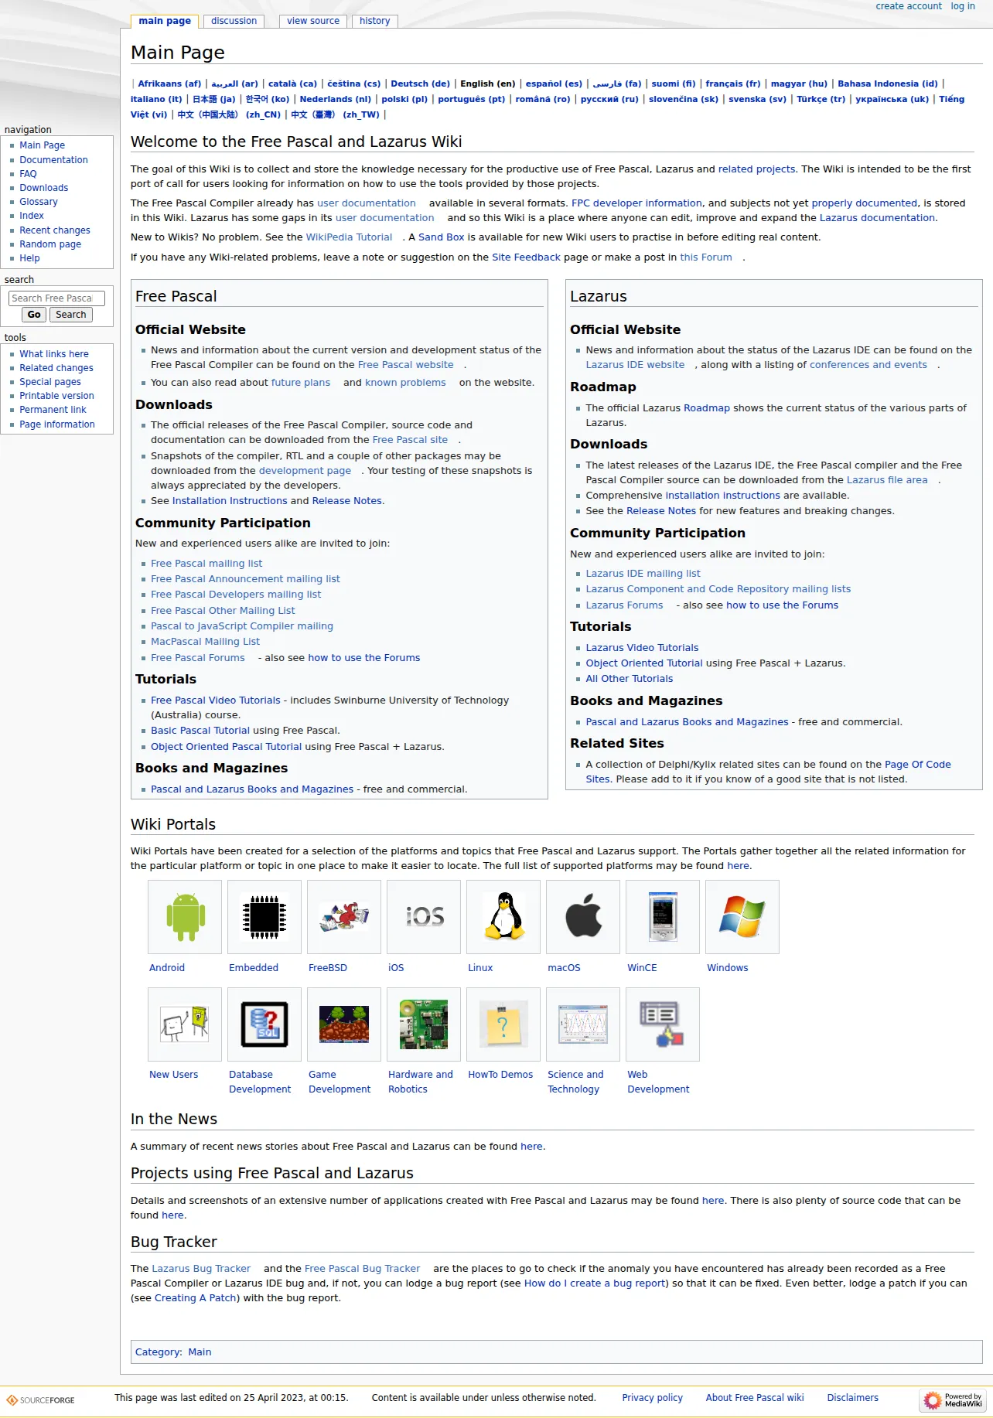The width and height of the screenshot is (993, 1418).
Task: Open the Privacy policy footer link
Action: [x=653, y=1398]
